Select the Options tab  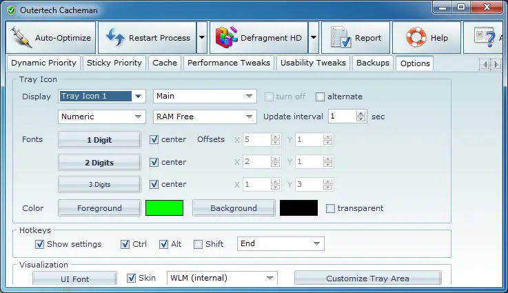pyautogui.click(x=415, y=63)
